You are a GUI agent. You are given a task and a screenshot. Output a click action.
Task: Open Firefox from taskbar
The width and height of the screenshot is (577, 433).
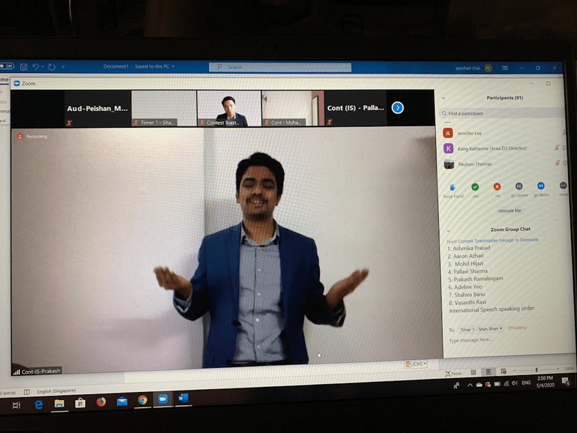101,402
